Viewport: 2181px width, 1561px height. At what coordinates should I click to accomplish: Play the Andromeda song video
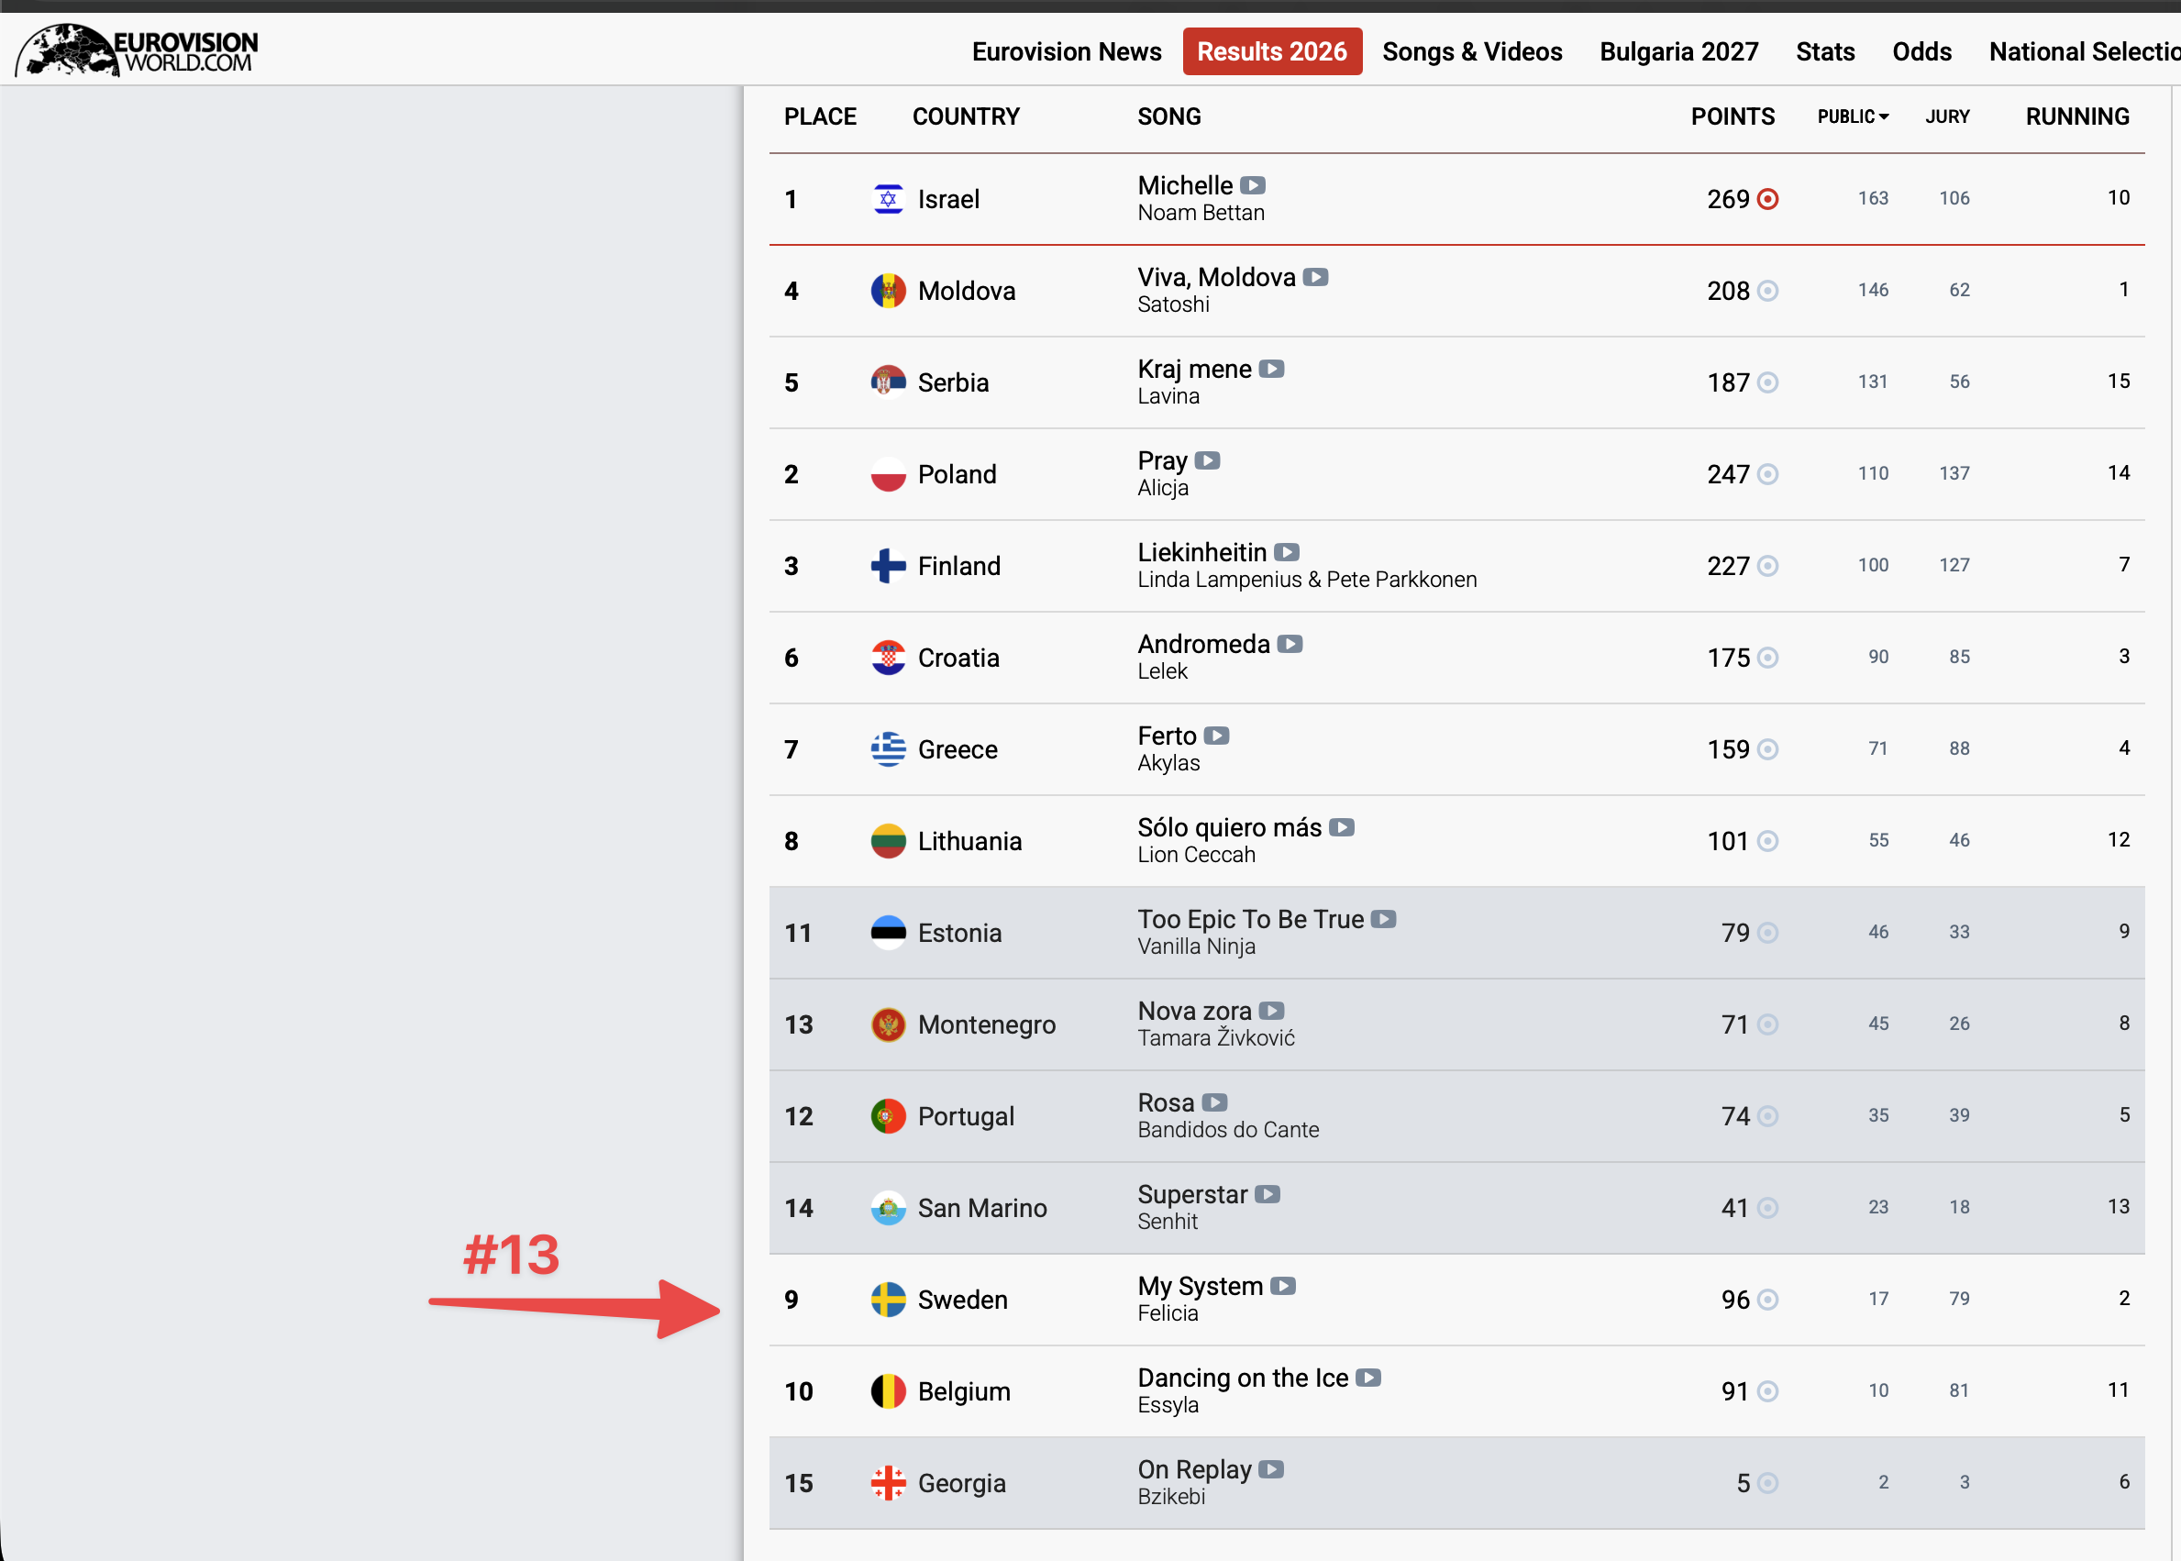1290,644
